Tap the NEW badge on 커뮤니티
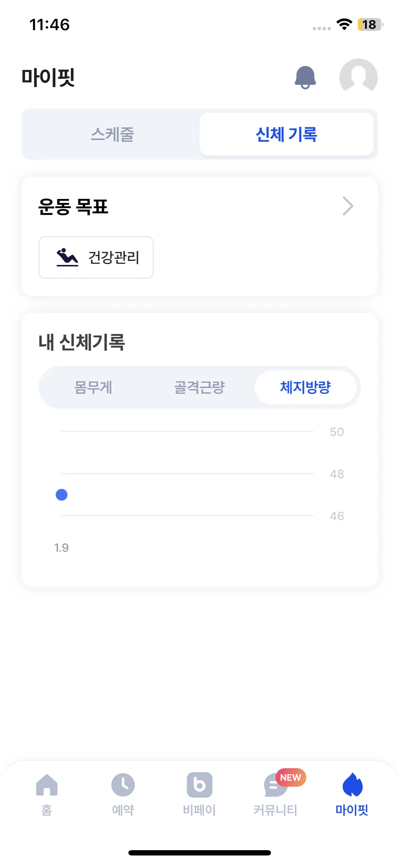This screenshot has height=864, width=399. point(291,777)
